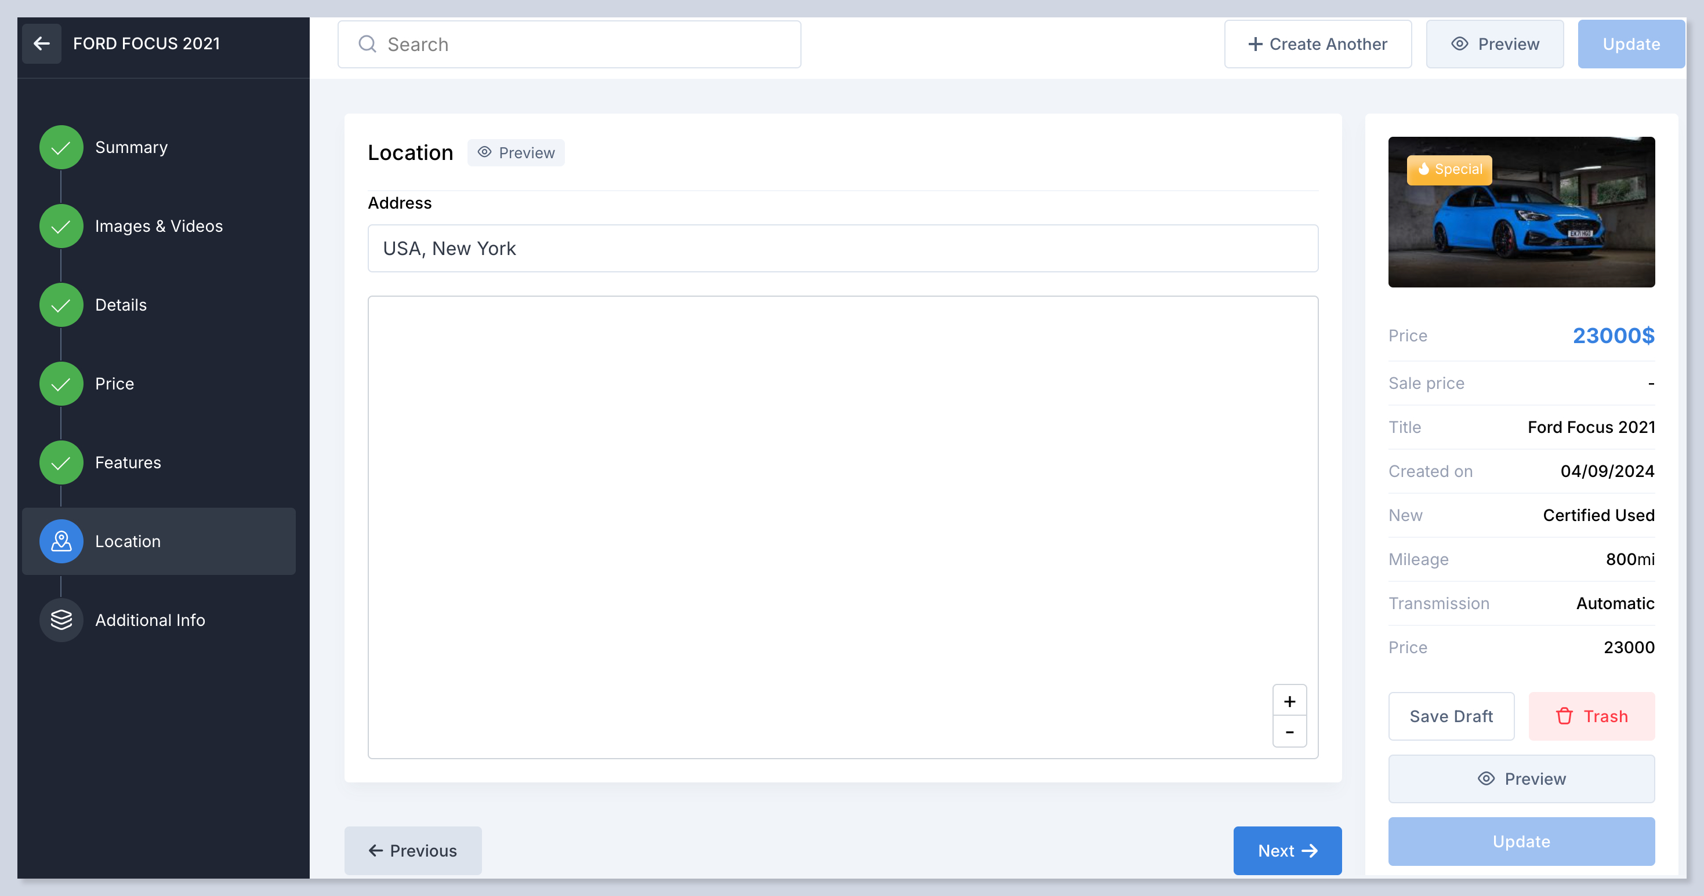Zoom in the map with plus button
The image size is (1704, 896).
coord(1289,701)
